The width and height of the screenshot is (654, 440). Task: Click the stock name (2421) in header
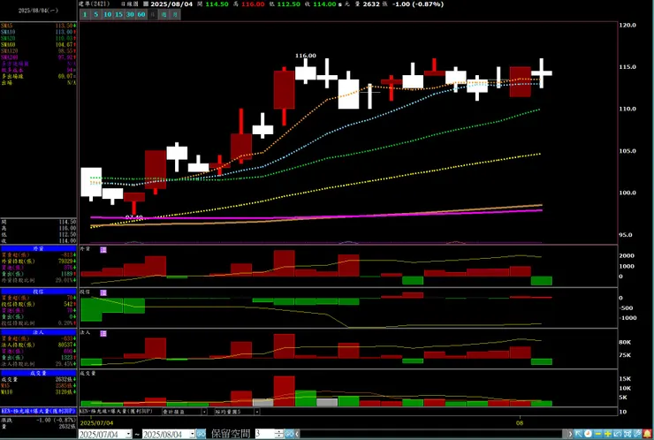95,4
